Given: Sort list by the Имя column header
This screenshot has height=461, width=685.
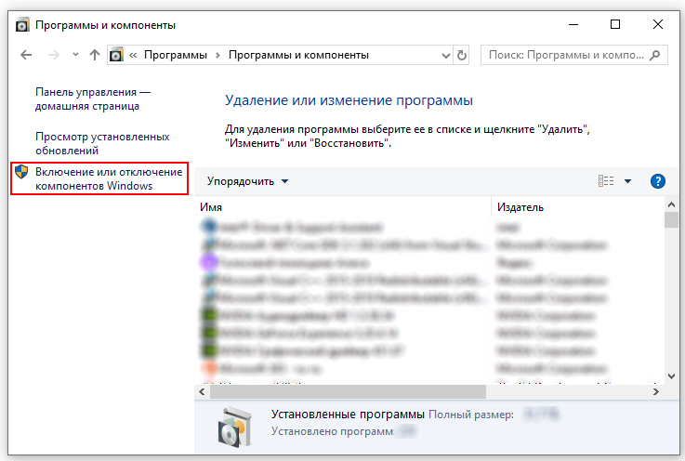Looking at the screenshot, I should 211,206.
